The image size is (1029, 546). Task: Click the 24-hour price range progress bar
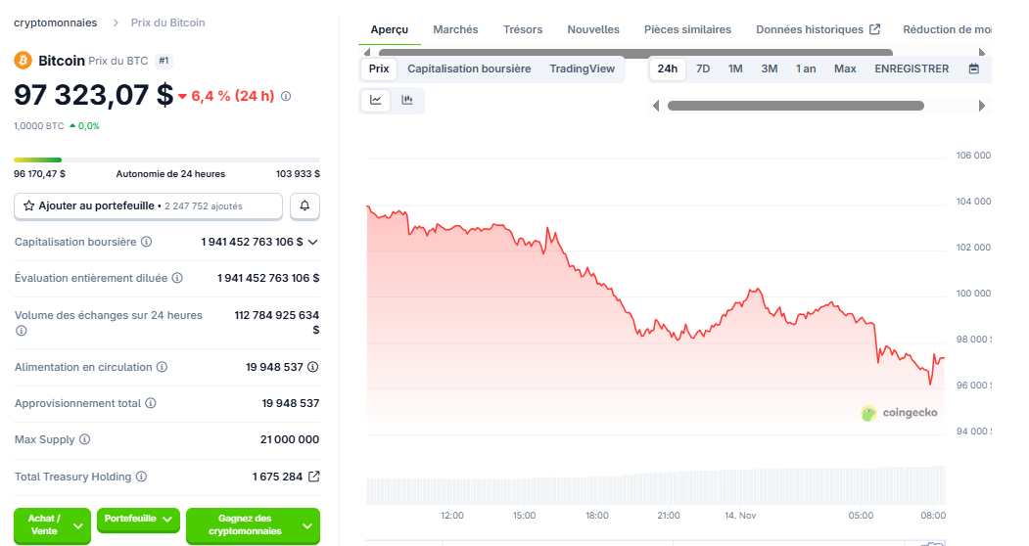[166, 159]
